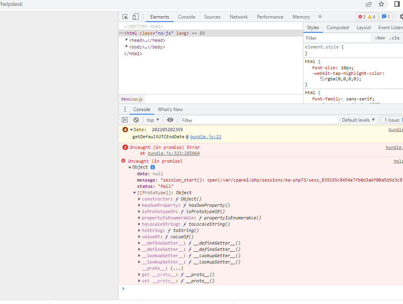403x304 pixels.
Task: Collapse the [[Prototype]] object entry
Action: [134, 193]
